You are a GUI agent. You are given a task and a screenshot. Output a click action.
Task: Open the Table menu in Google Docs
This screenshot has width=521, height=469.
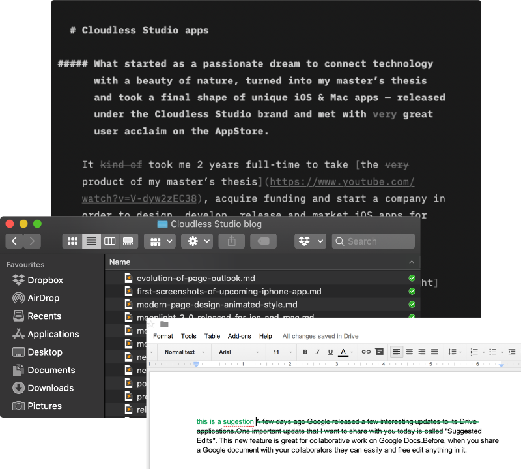(212, 336)
